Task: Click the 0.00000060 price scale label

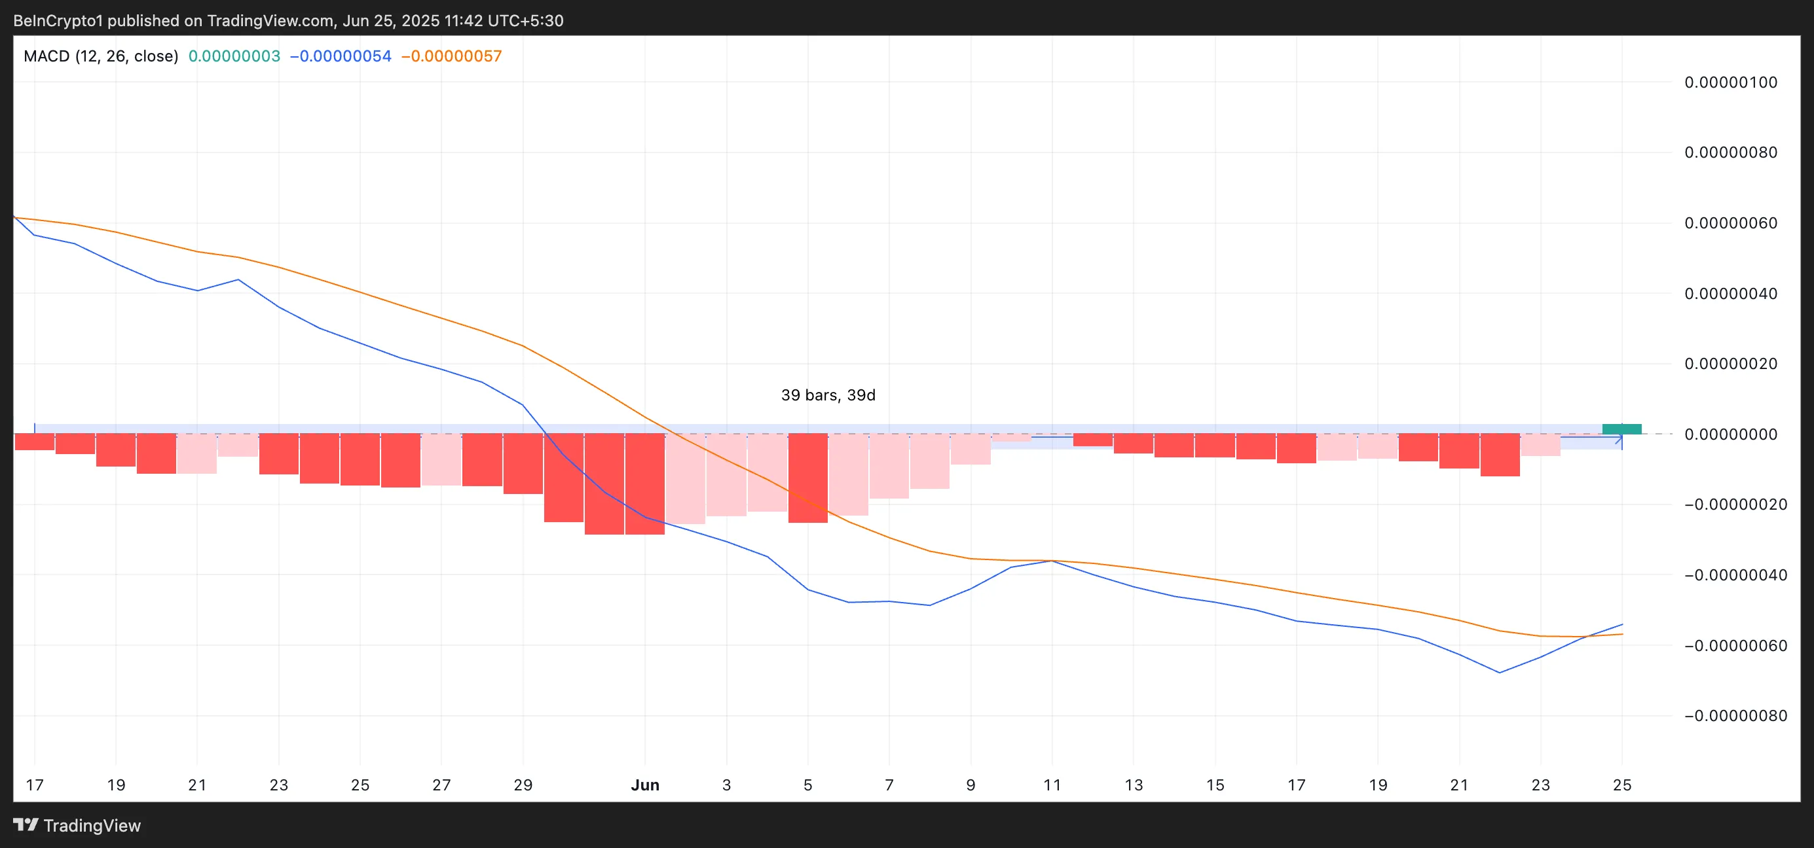Action: [x=1730, y=223]
